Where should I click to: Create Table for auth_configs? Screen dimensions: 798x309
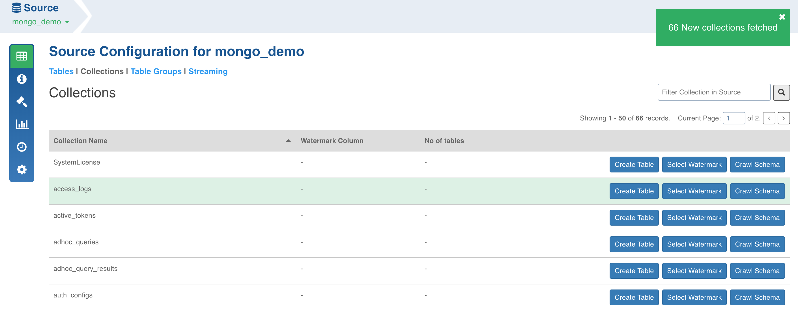pos(634,297)
